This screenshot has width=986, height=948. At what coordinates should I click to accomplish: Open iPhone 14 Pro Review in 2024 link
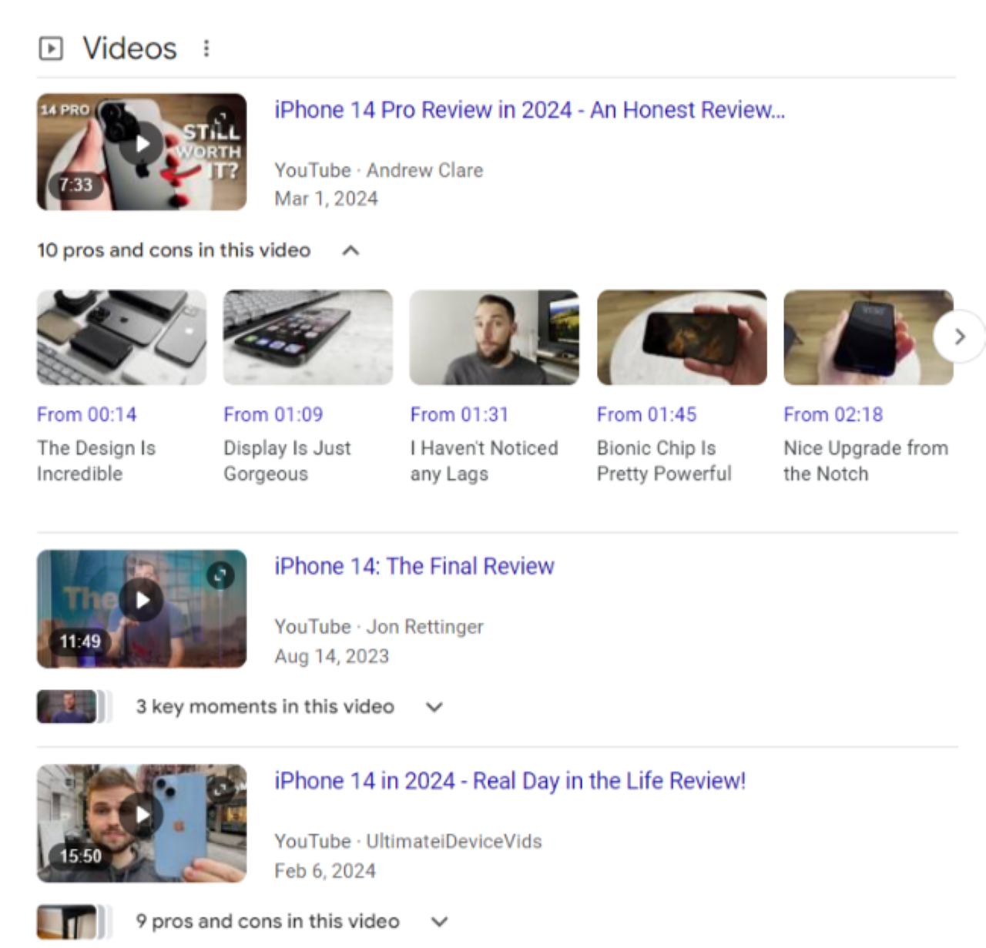[529, 110]
